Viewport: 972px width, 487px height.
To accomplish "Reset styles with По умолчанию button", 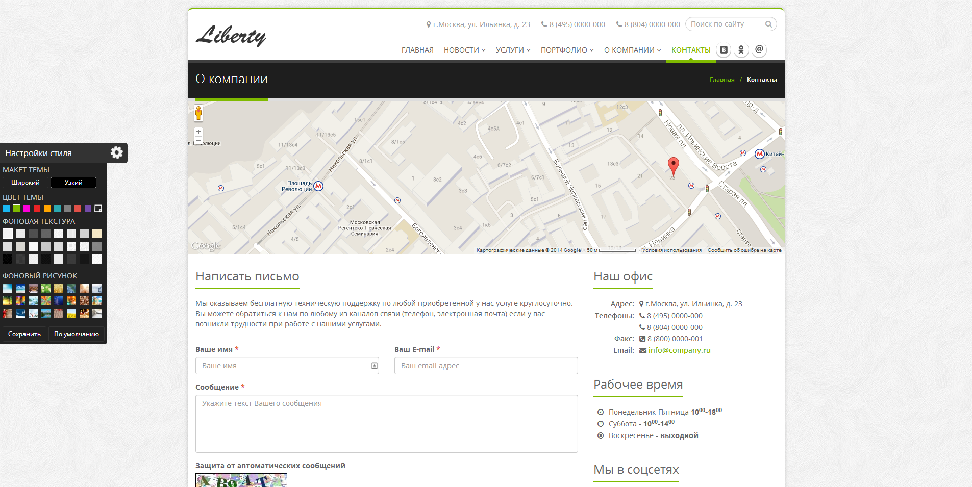I will 77,334.
